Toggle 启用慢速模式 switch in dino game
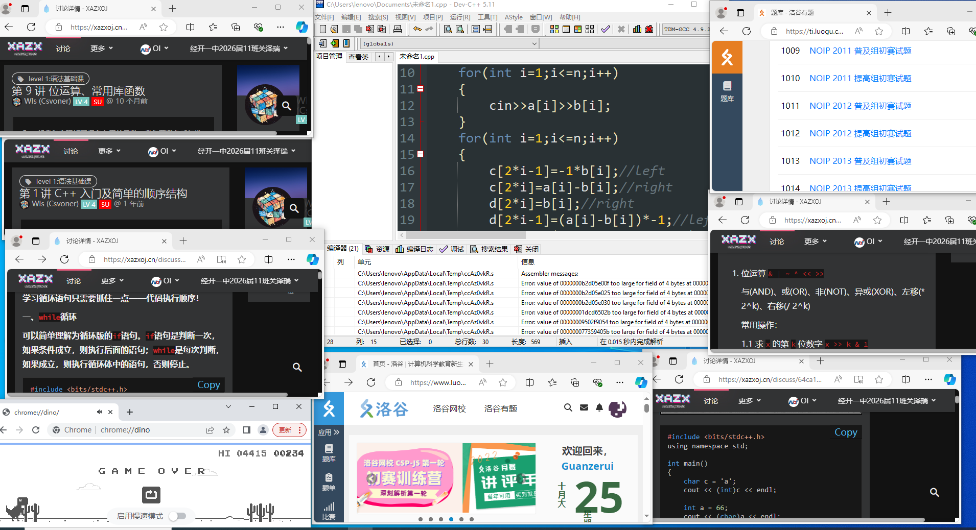 pyautogui.click(x=177, y=516)
